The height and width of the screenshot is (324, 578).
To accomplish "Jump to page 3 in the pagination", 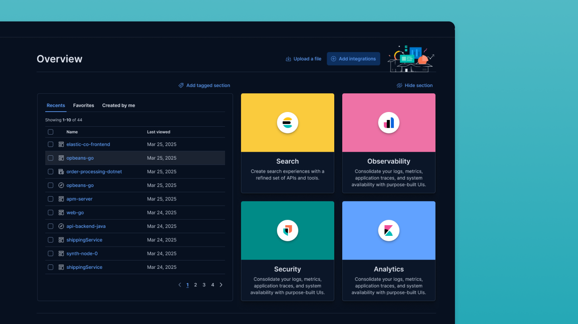I will pos(204,285).
